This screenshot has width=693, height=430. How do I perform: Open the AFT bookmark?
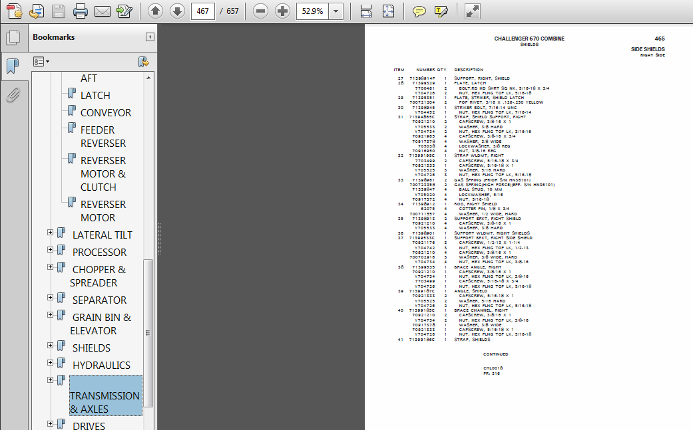point(89,78)
